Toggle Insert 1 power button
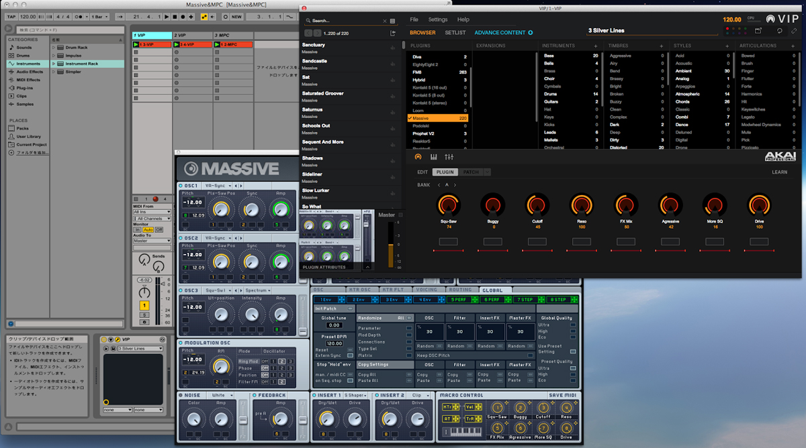The image size is (806, 448). coord(314,395)
